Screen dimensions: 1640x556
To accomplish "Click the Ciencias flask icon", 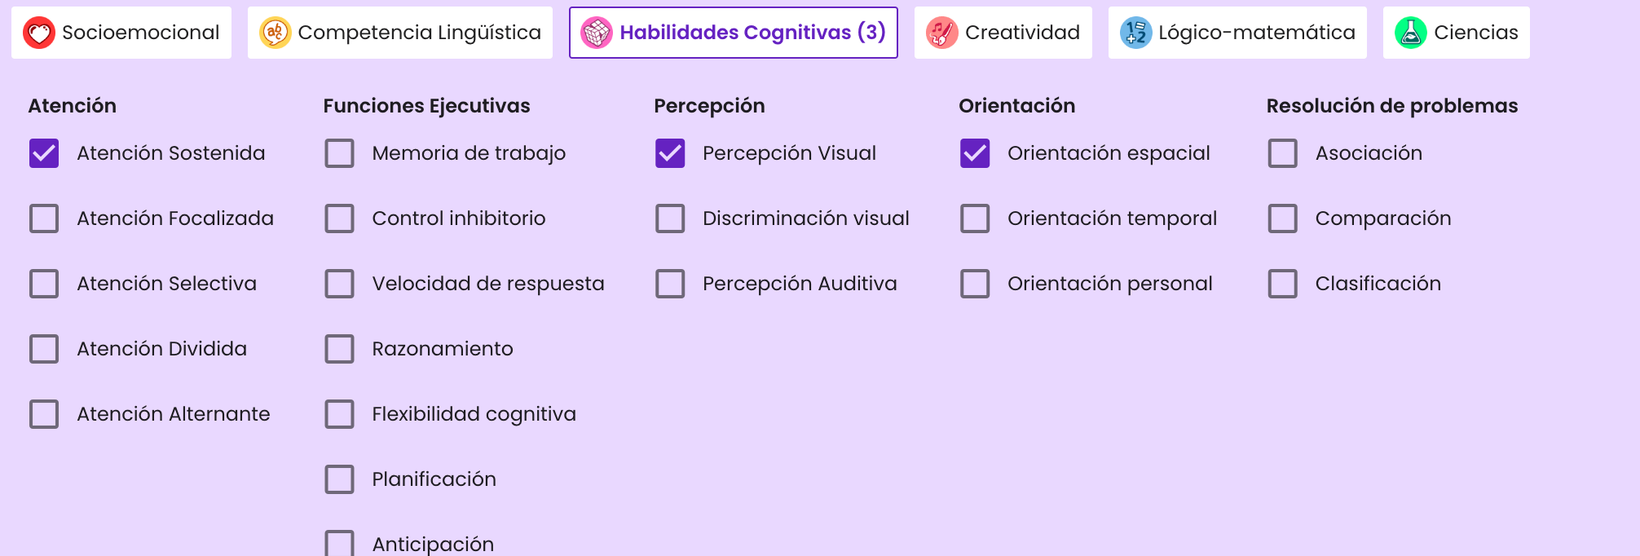I will [1410, 33].
